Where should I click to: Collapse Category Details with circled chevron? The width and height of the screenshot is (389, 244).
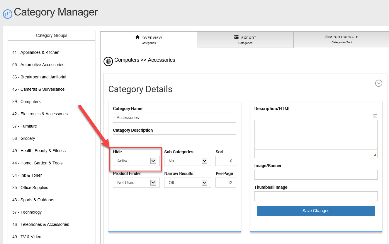378,83
